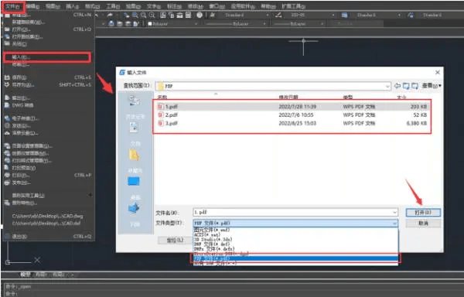Screen dimensions: 464x297
Task: Click the help question mark toolbar icon
Action: click(200, 15)
